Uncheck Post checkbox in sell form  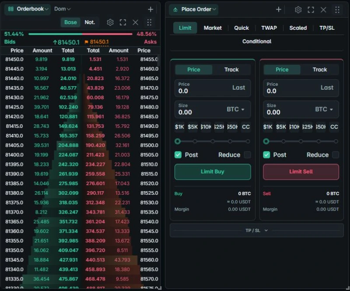point(266,155)
